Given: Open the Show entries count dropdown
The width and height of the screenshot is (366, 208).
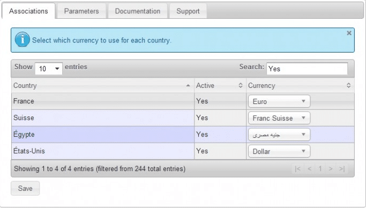Looking at the screenshot, I should click(49, 69).
